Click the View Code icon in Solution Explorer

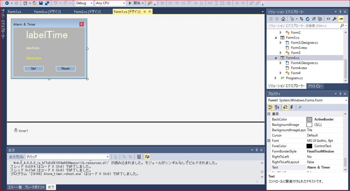[x=328, y=19]
